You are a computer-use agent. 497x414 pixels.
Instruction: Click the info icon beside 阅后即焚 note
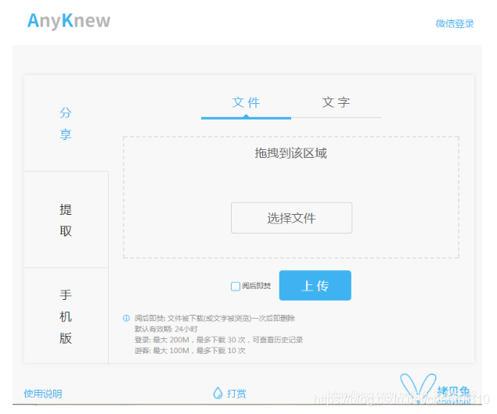(x=126, y=318)
